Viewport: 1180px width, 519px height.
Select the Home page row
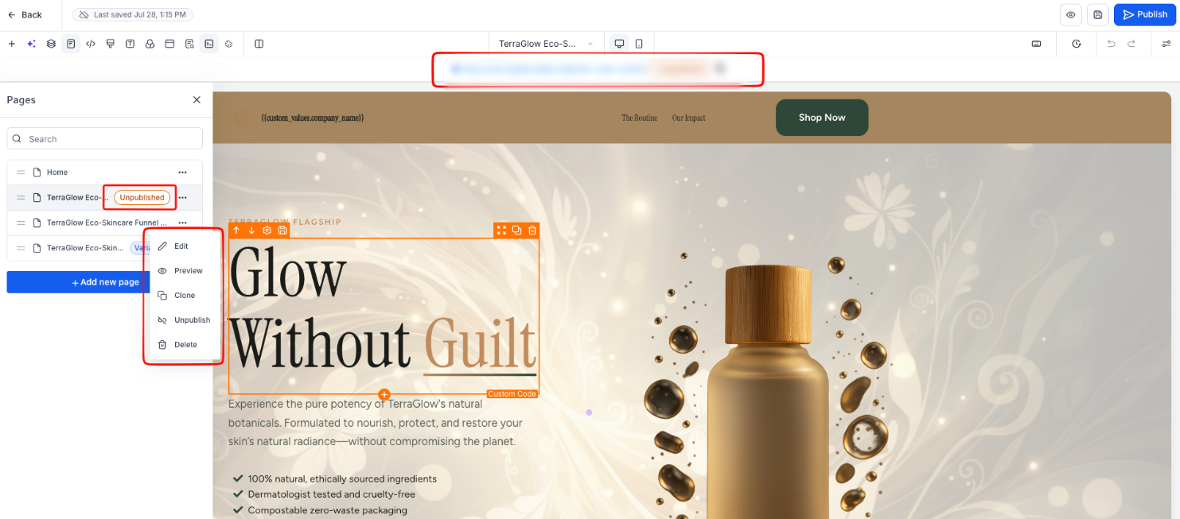pos(105,172)
